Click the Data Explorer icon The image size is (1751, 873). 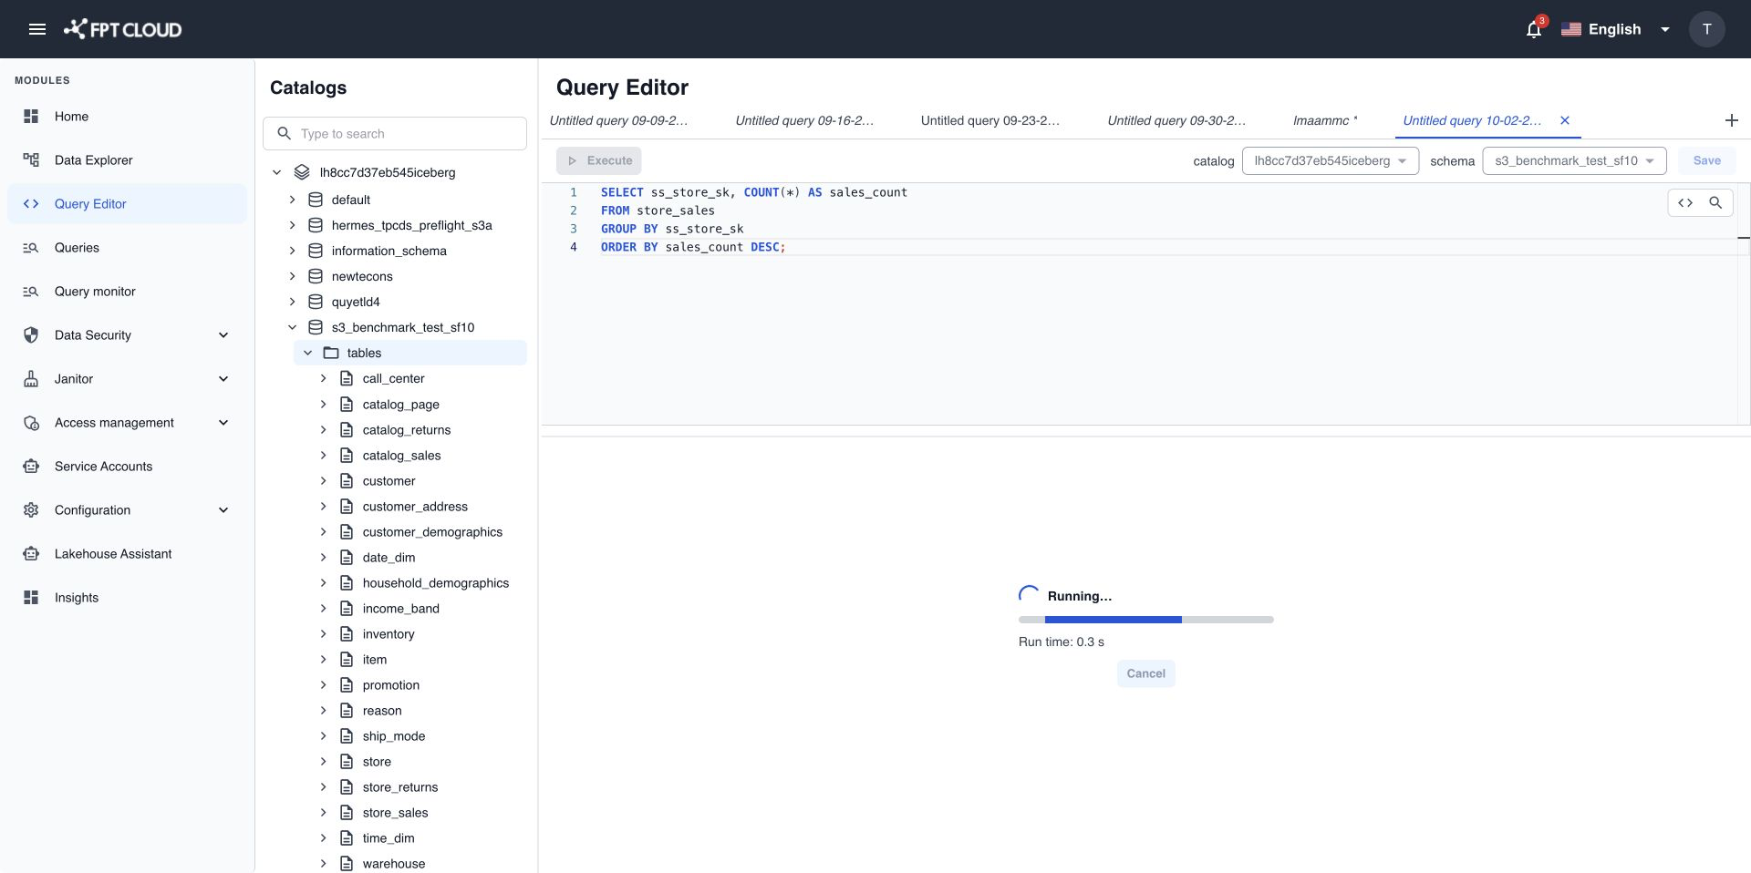click(x=31, y=160)
